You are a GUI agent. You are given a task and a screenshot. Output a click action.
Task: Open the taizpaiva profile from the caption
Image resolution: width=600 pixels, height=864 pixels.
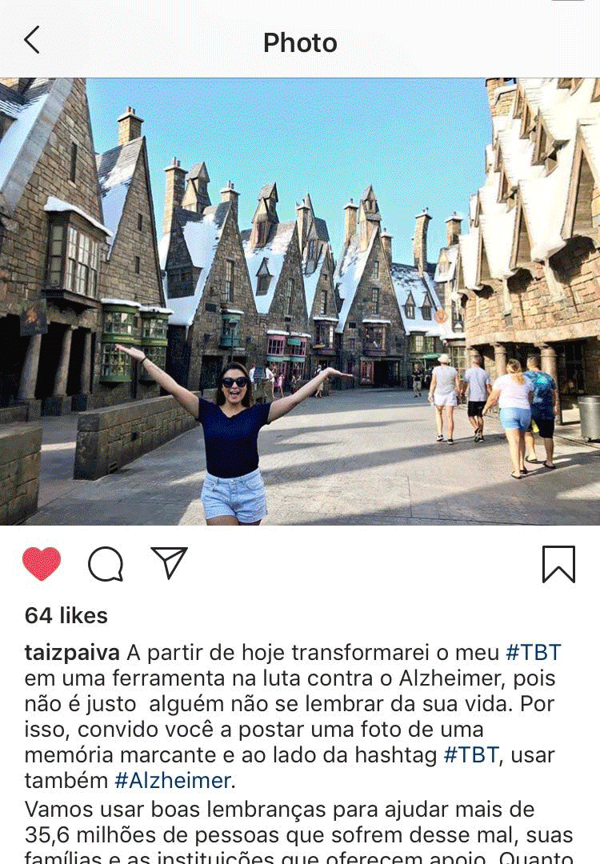pyautogui.click(x=72, y=653)
